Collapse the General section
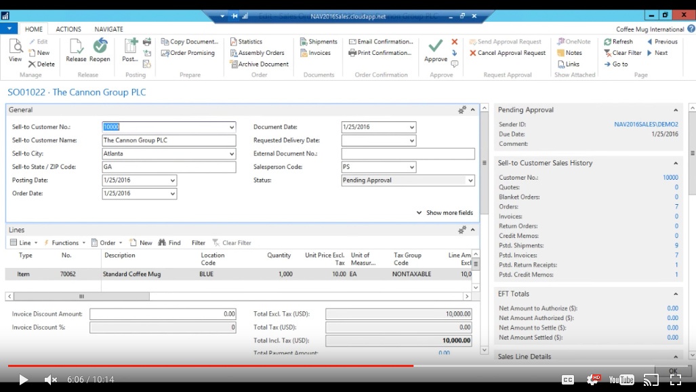Image resolution: width=696 pixels, height=392 pixels. coord(473,110)
